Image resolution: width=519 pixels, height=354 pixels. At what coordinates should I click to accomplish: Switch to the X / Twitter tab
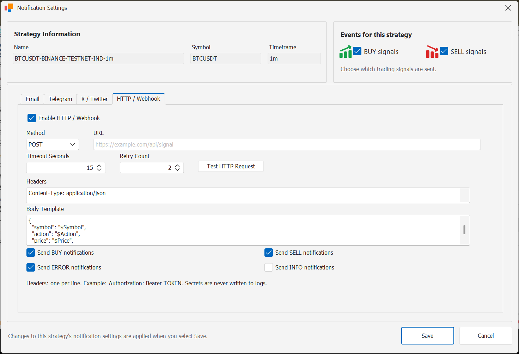pos(94,99)
